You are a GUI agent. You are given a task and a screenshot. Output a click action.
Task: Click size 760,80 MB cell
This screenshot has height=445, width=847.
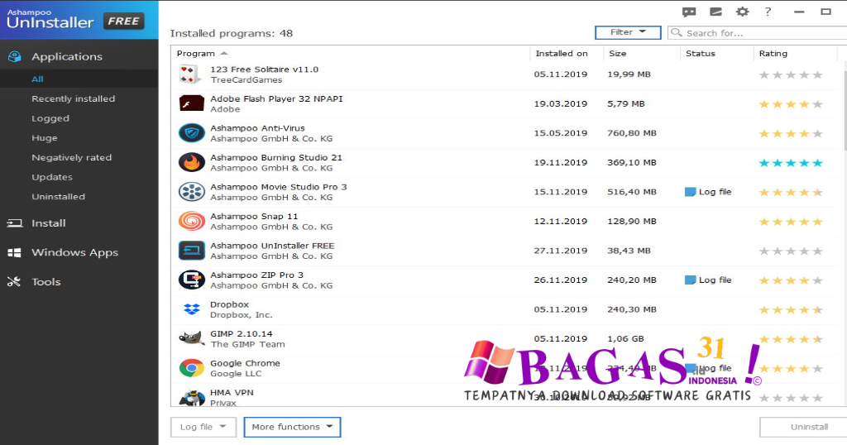click(x=631, y=133)
